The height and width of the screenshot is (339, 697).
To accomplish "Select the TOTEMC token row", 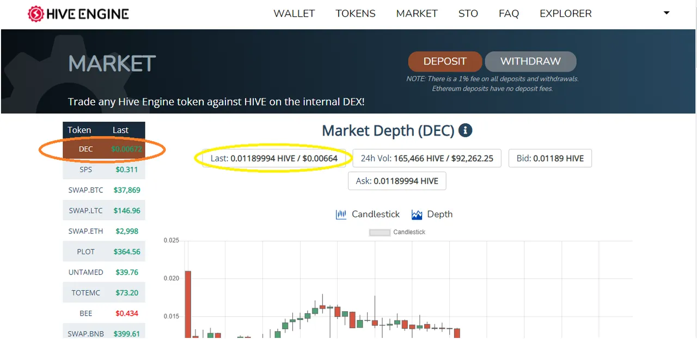I will [104, 293].
